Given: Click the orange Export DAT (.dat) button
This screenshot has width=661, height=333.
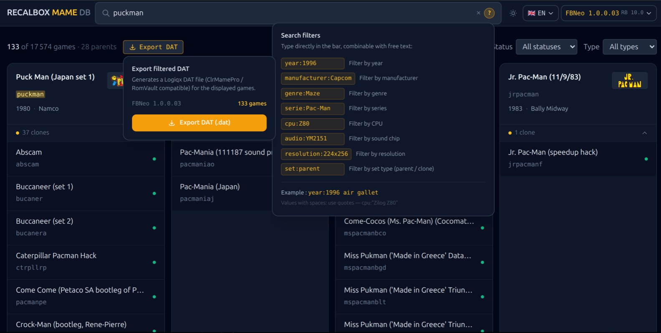Looking at the screenshot, I should [x=199, y=123].
